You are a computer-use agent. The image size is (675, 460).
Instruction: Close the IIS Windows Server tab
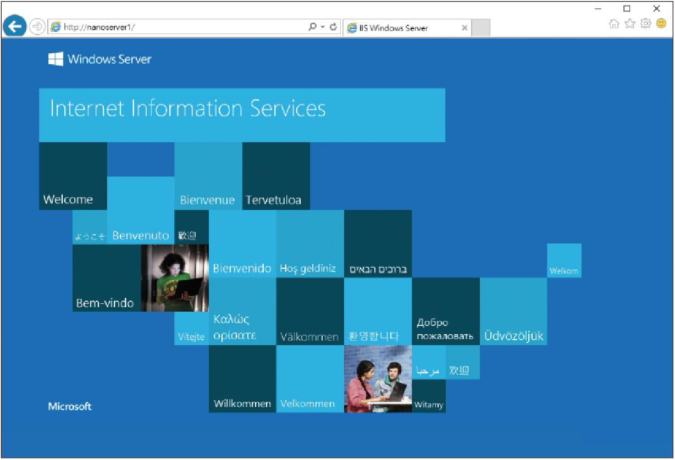[464, 27]
